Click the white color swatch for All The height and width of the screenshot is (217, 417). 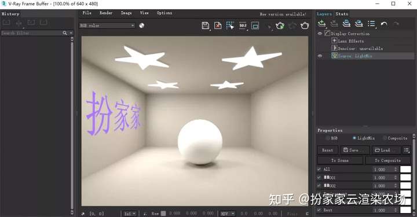coord(405,169)
